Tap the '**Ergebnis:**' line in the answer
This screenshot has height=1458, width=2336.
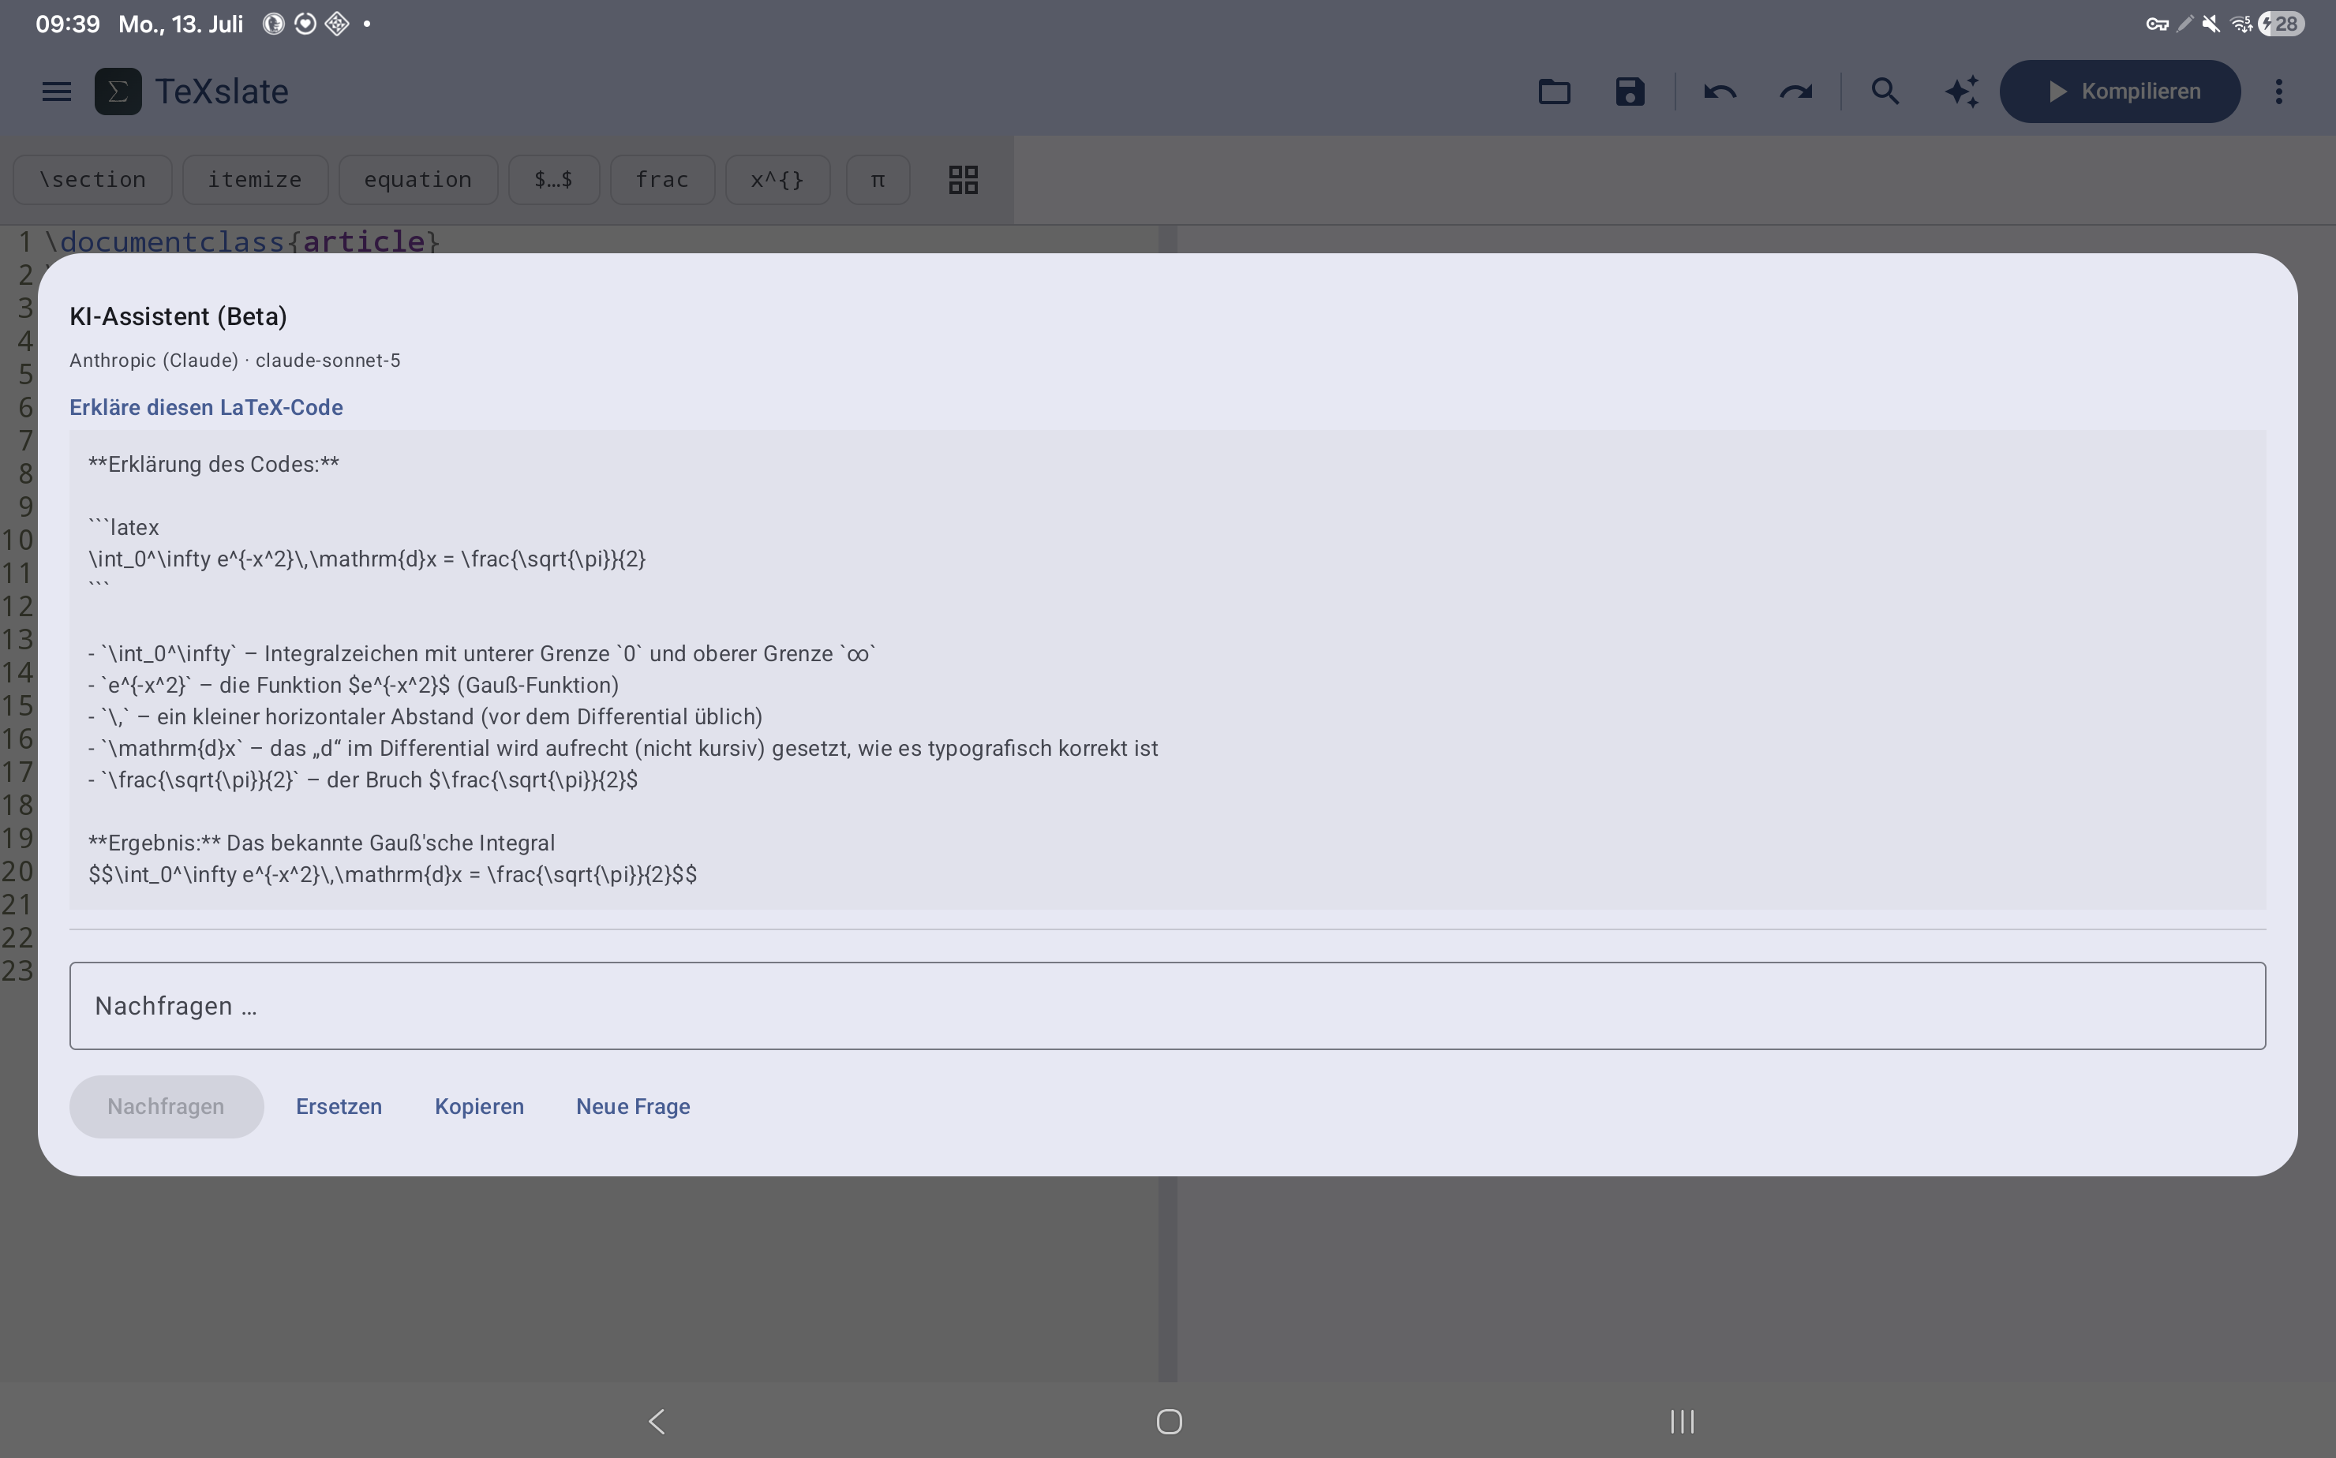321,843
